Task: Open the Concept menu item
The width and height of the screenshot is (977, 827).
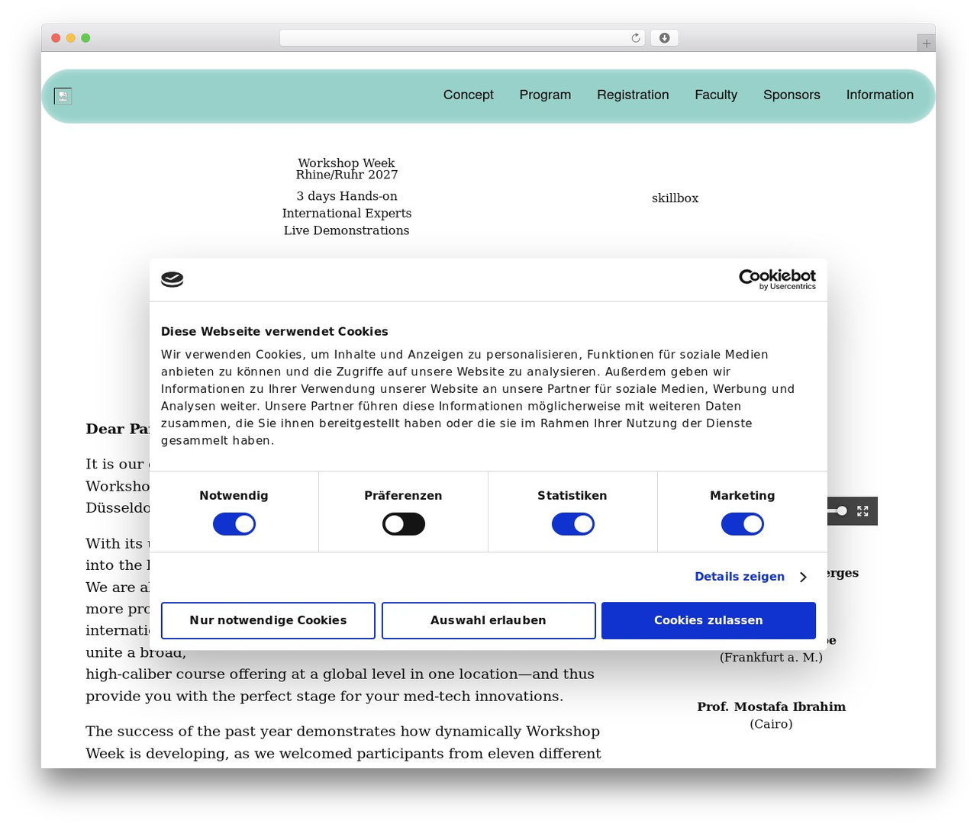Action: [x=469, y=95]
